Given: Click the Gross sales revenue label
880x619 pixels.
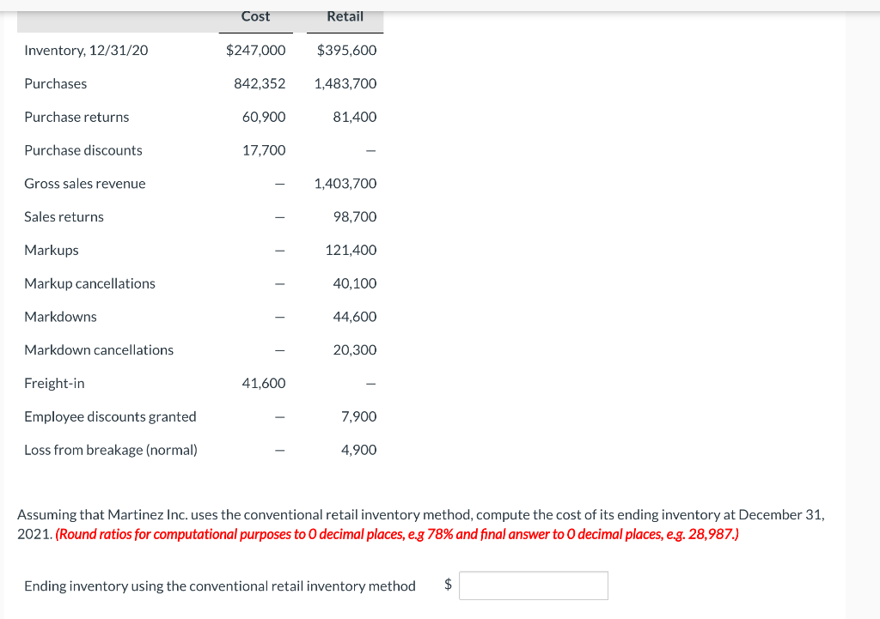Looking at the screenshot, I should point(84,183).
